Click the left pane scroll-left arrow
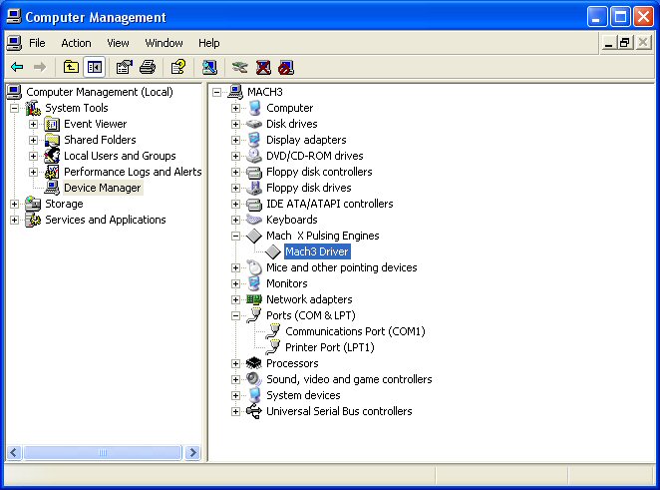Screen dimensions: 660x490 coord(14,452)
